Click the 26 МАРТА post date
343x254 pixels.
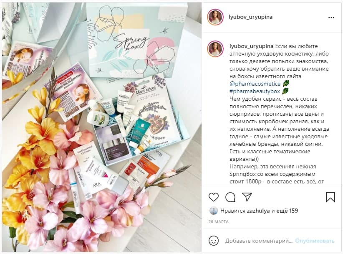(x=218, y=221)
